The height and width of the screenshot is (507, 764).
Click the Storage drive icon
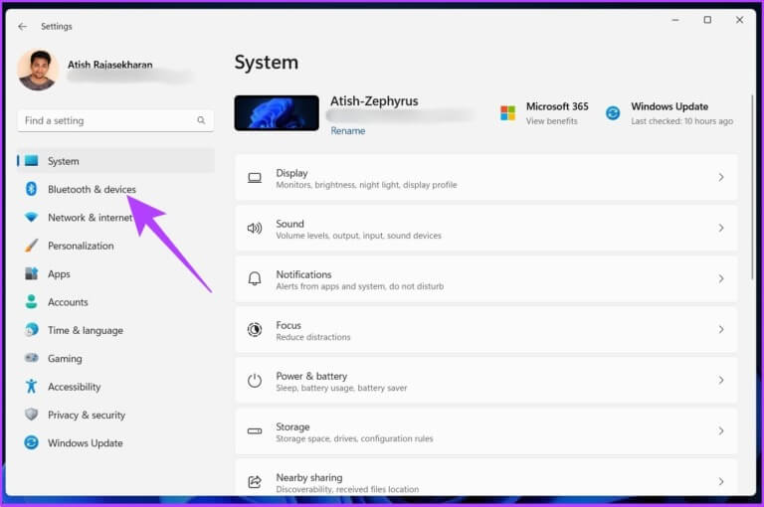tap(255, 431)
